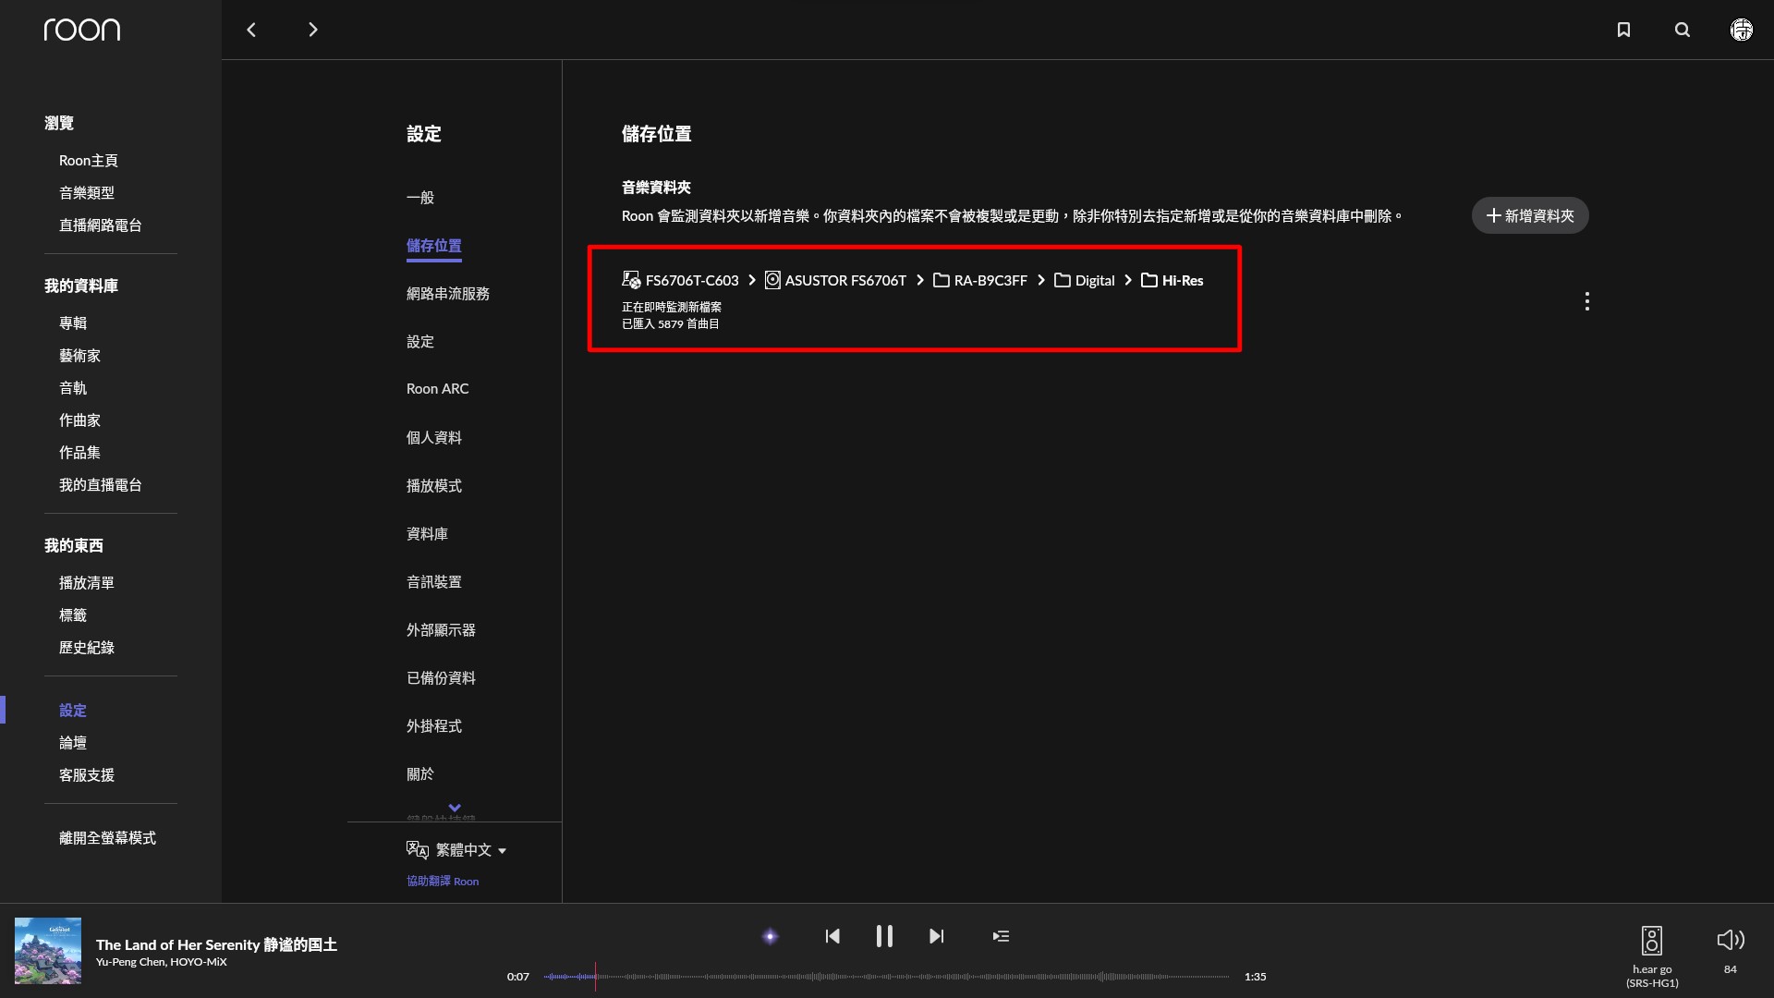Viewport: 1774px width, 998px height.
Task: Skip to next track
Action: point(936,936)
